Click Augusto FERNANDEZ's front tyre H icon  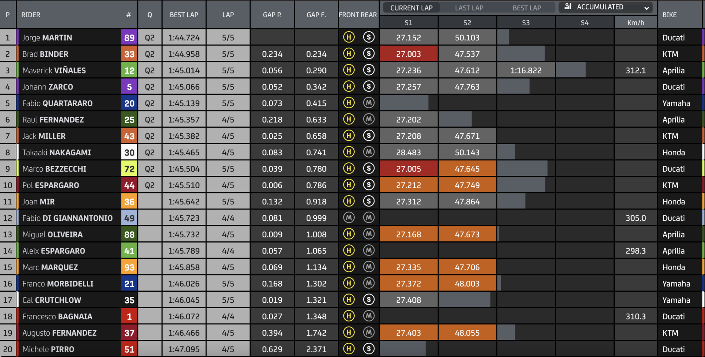(x=349, y=332)
